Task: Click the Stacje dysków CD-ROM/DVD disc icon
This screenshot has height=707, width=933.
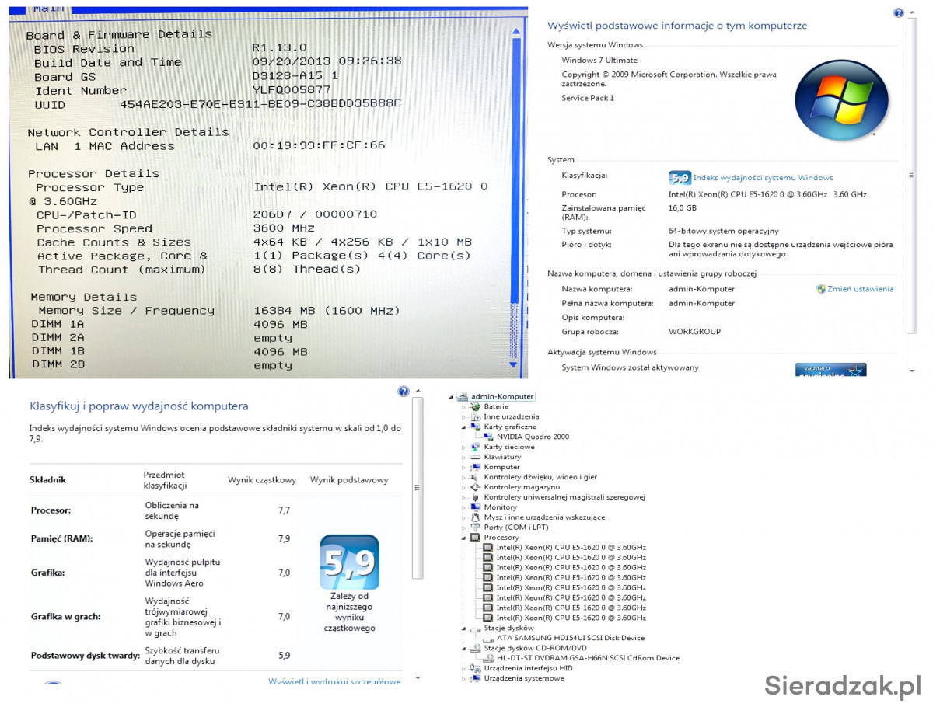Action: [x=475, y=648]
